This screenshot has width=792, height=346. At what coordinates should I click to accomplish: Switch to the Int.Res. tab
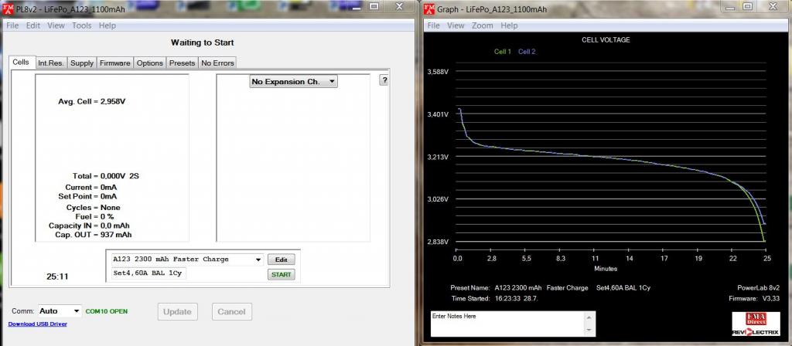tap(50, 63)
